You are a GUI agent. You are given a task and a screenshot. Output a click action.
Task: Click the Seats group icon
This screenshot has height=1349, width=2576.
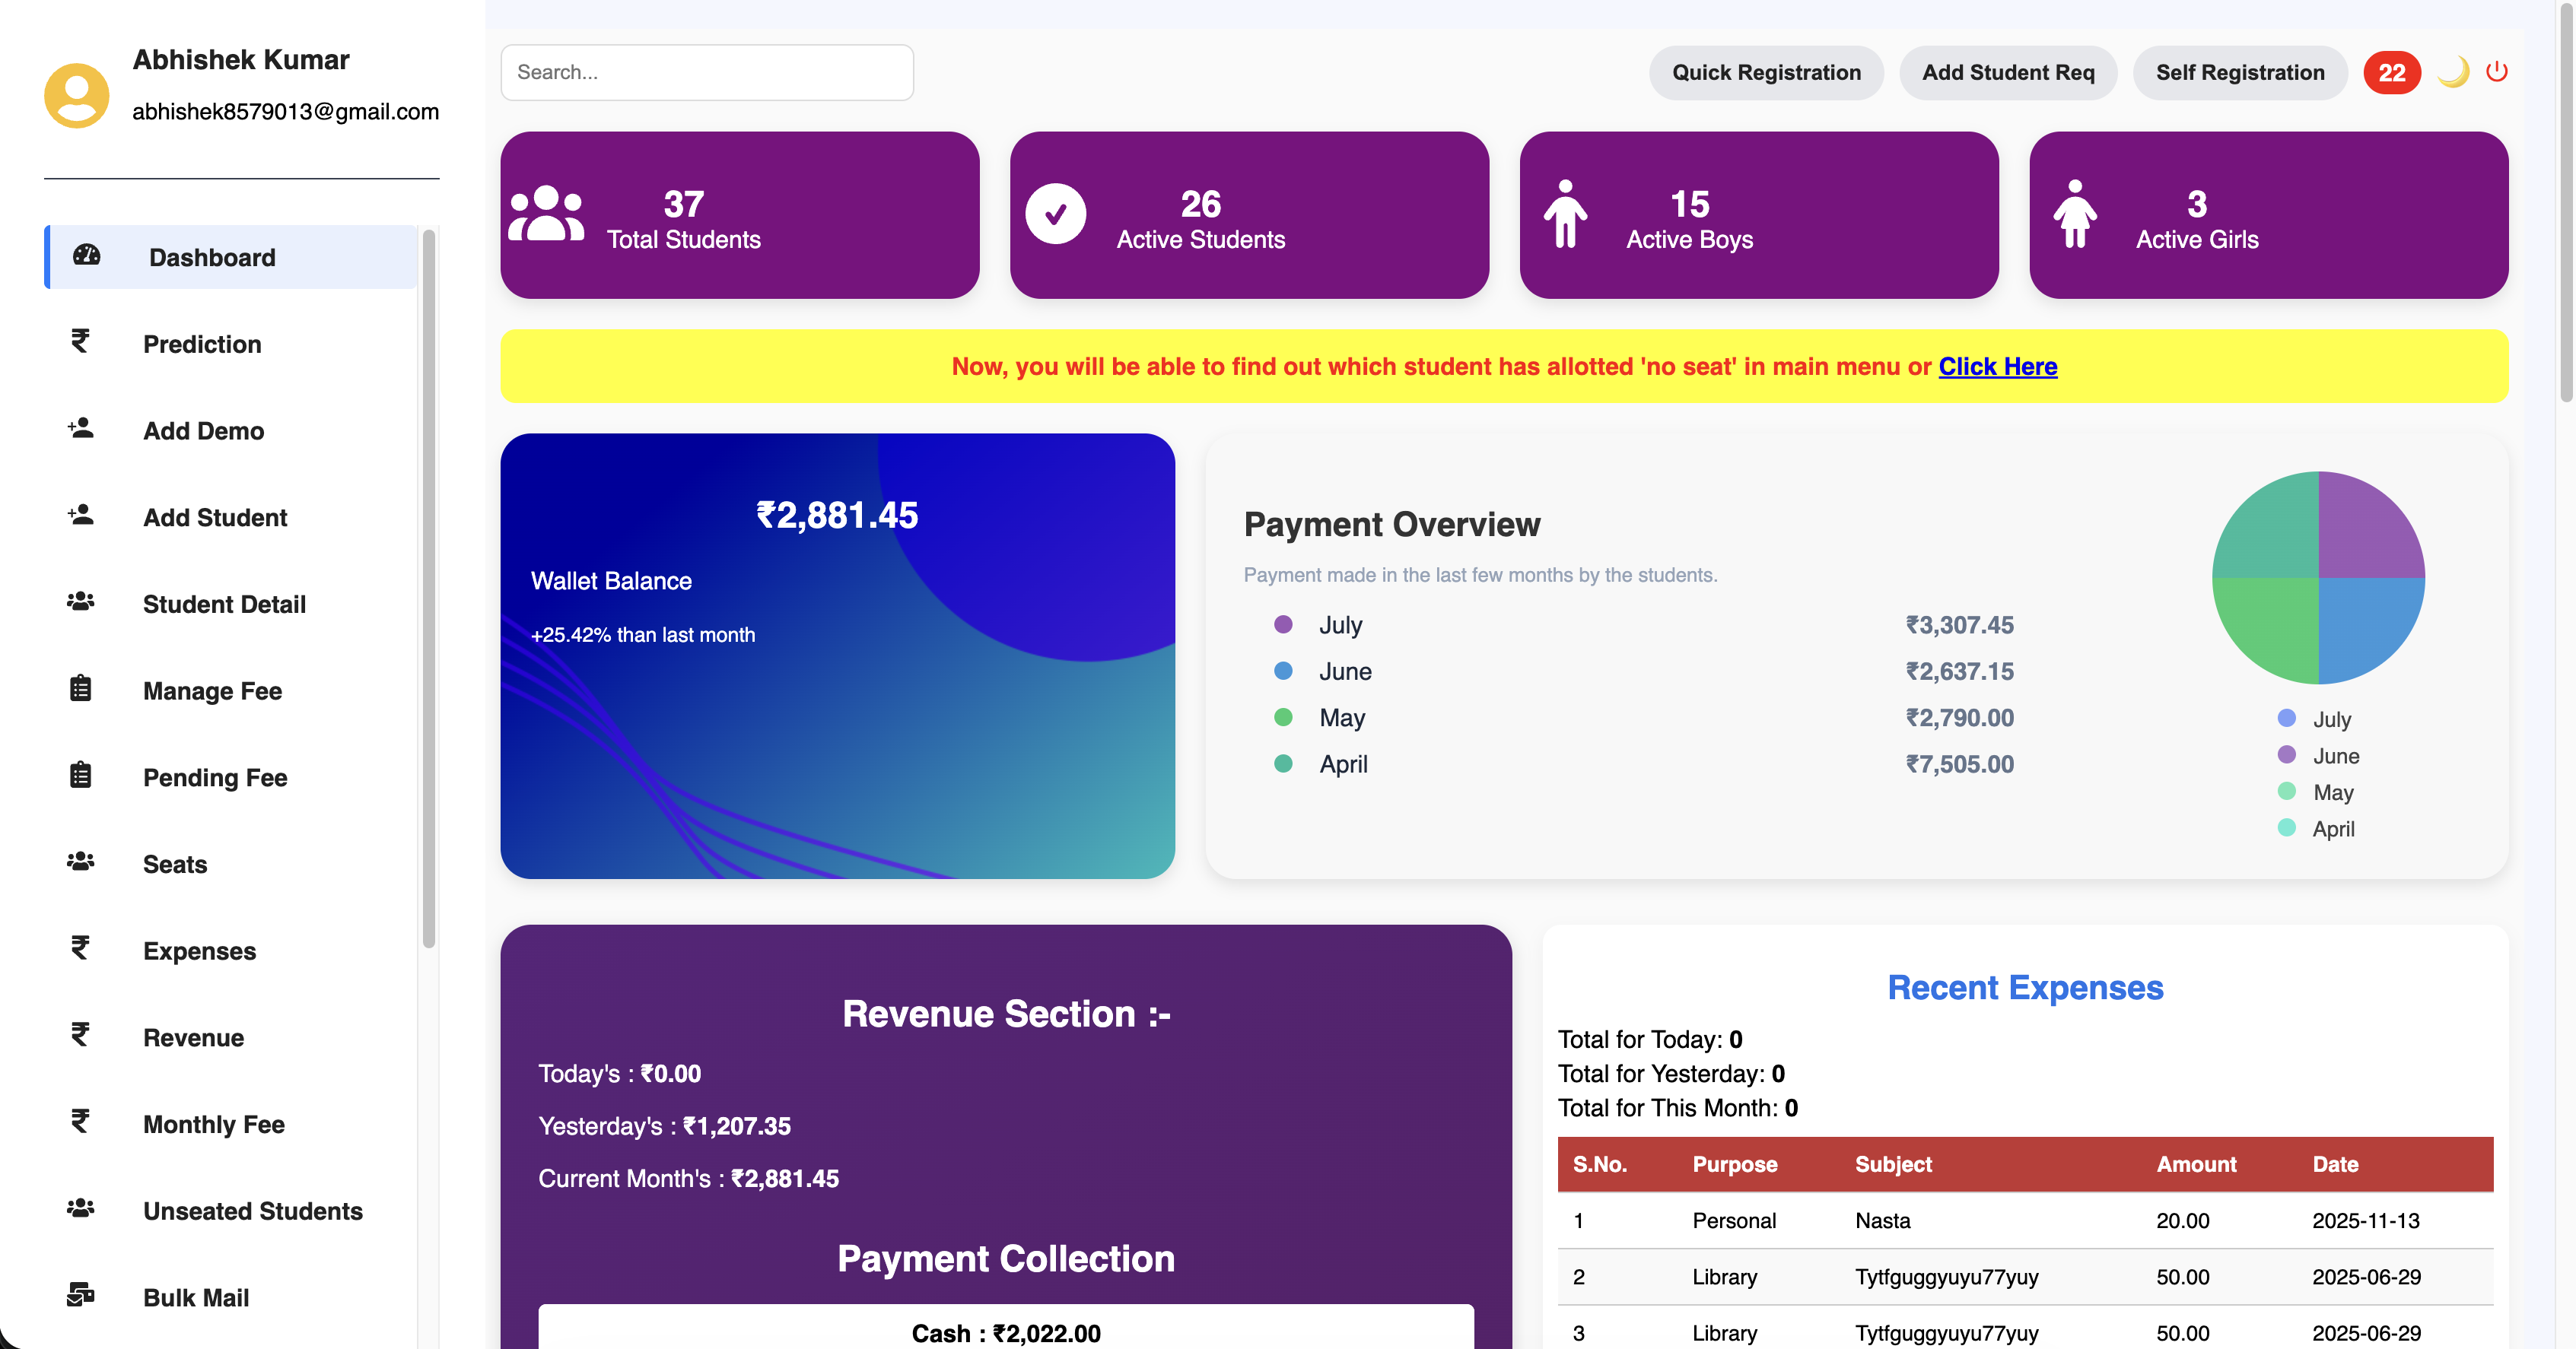[x=81, y=862]
